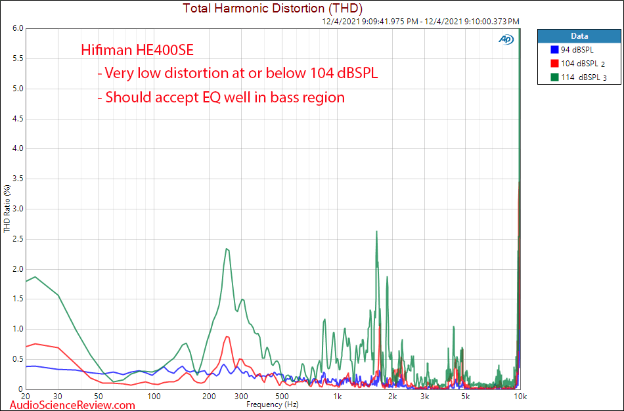Screen dimensions: 624x411
Task: Click the 50 Hz x-axis tick label
Action: pyautogui.click(x=99, y=397)
